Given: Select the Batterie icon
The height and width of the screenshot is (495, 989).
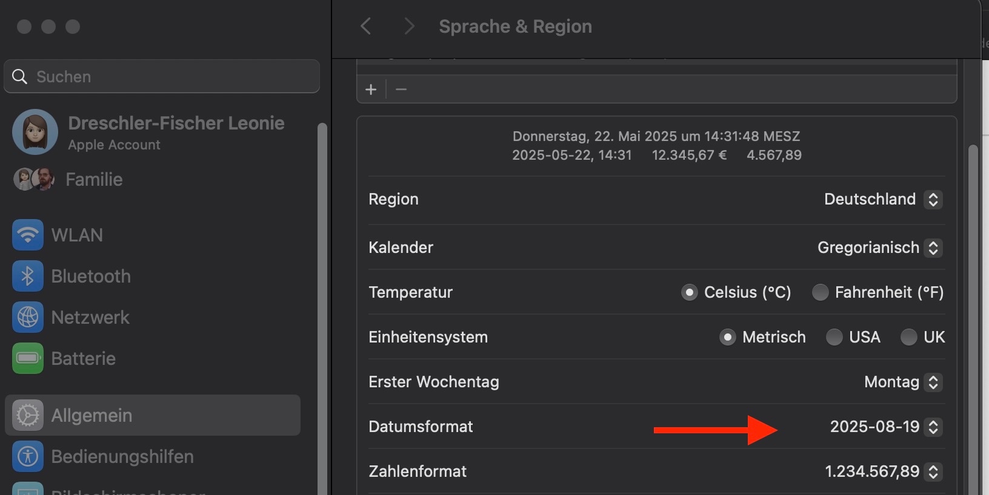Looking at the screenshot, I should pos(28,358).
